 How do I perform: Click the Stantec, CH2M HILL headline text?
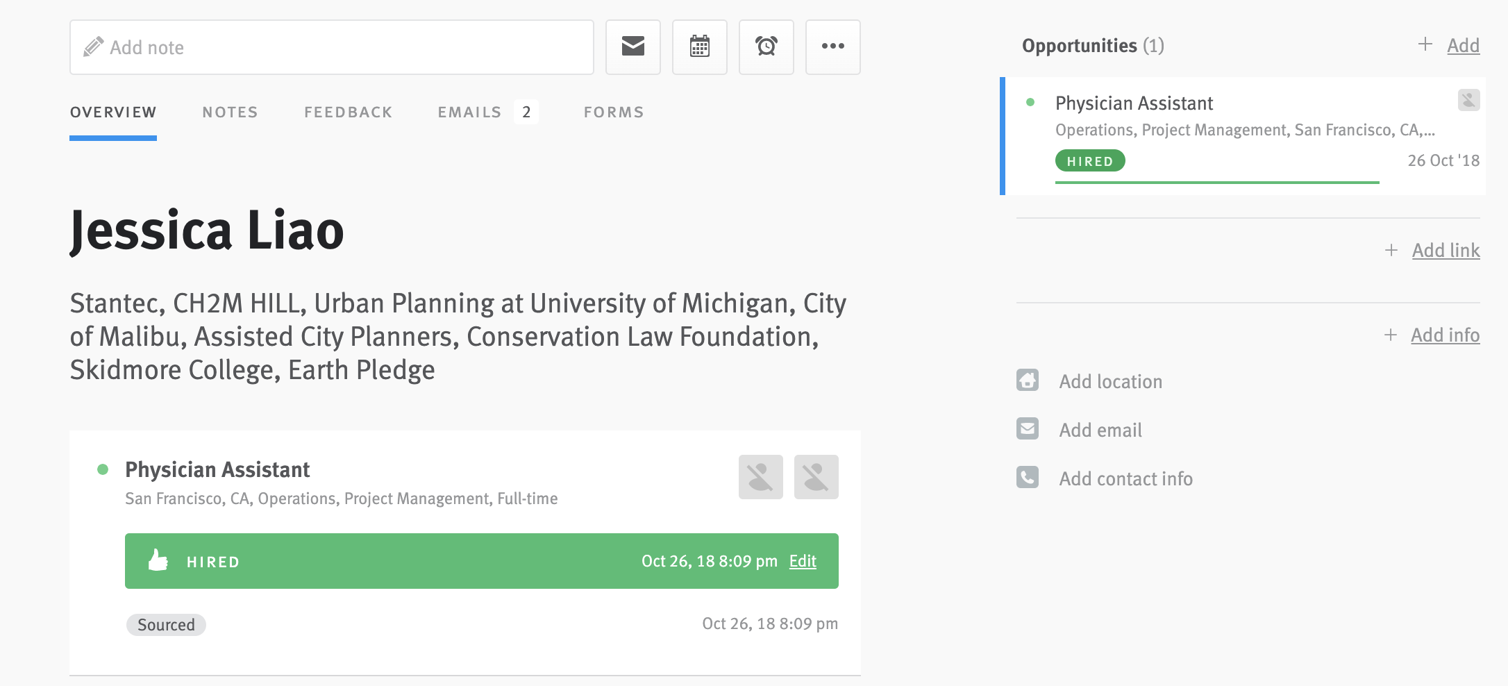tap(458, 337)
